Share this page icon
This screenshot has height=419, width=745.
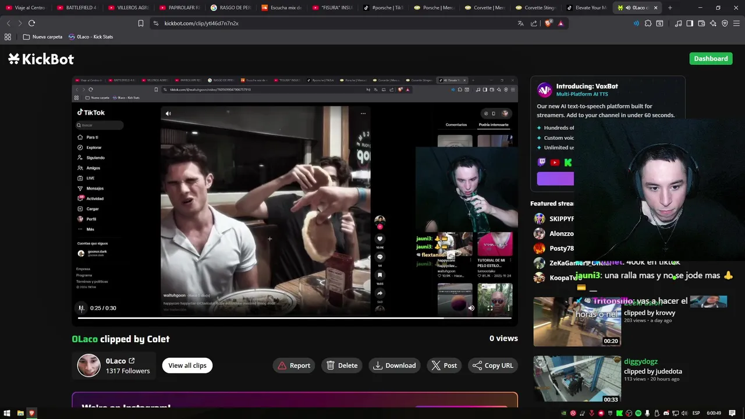pos(534,23)
